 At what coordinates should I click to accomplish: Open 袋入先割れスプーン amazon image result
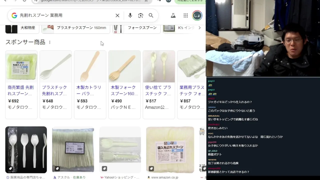click(x=170, y=150)
